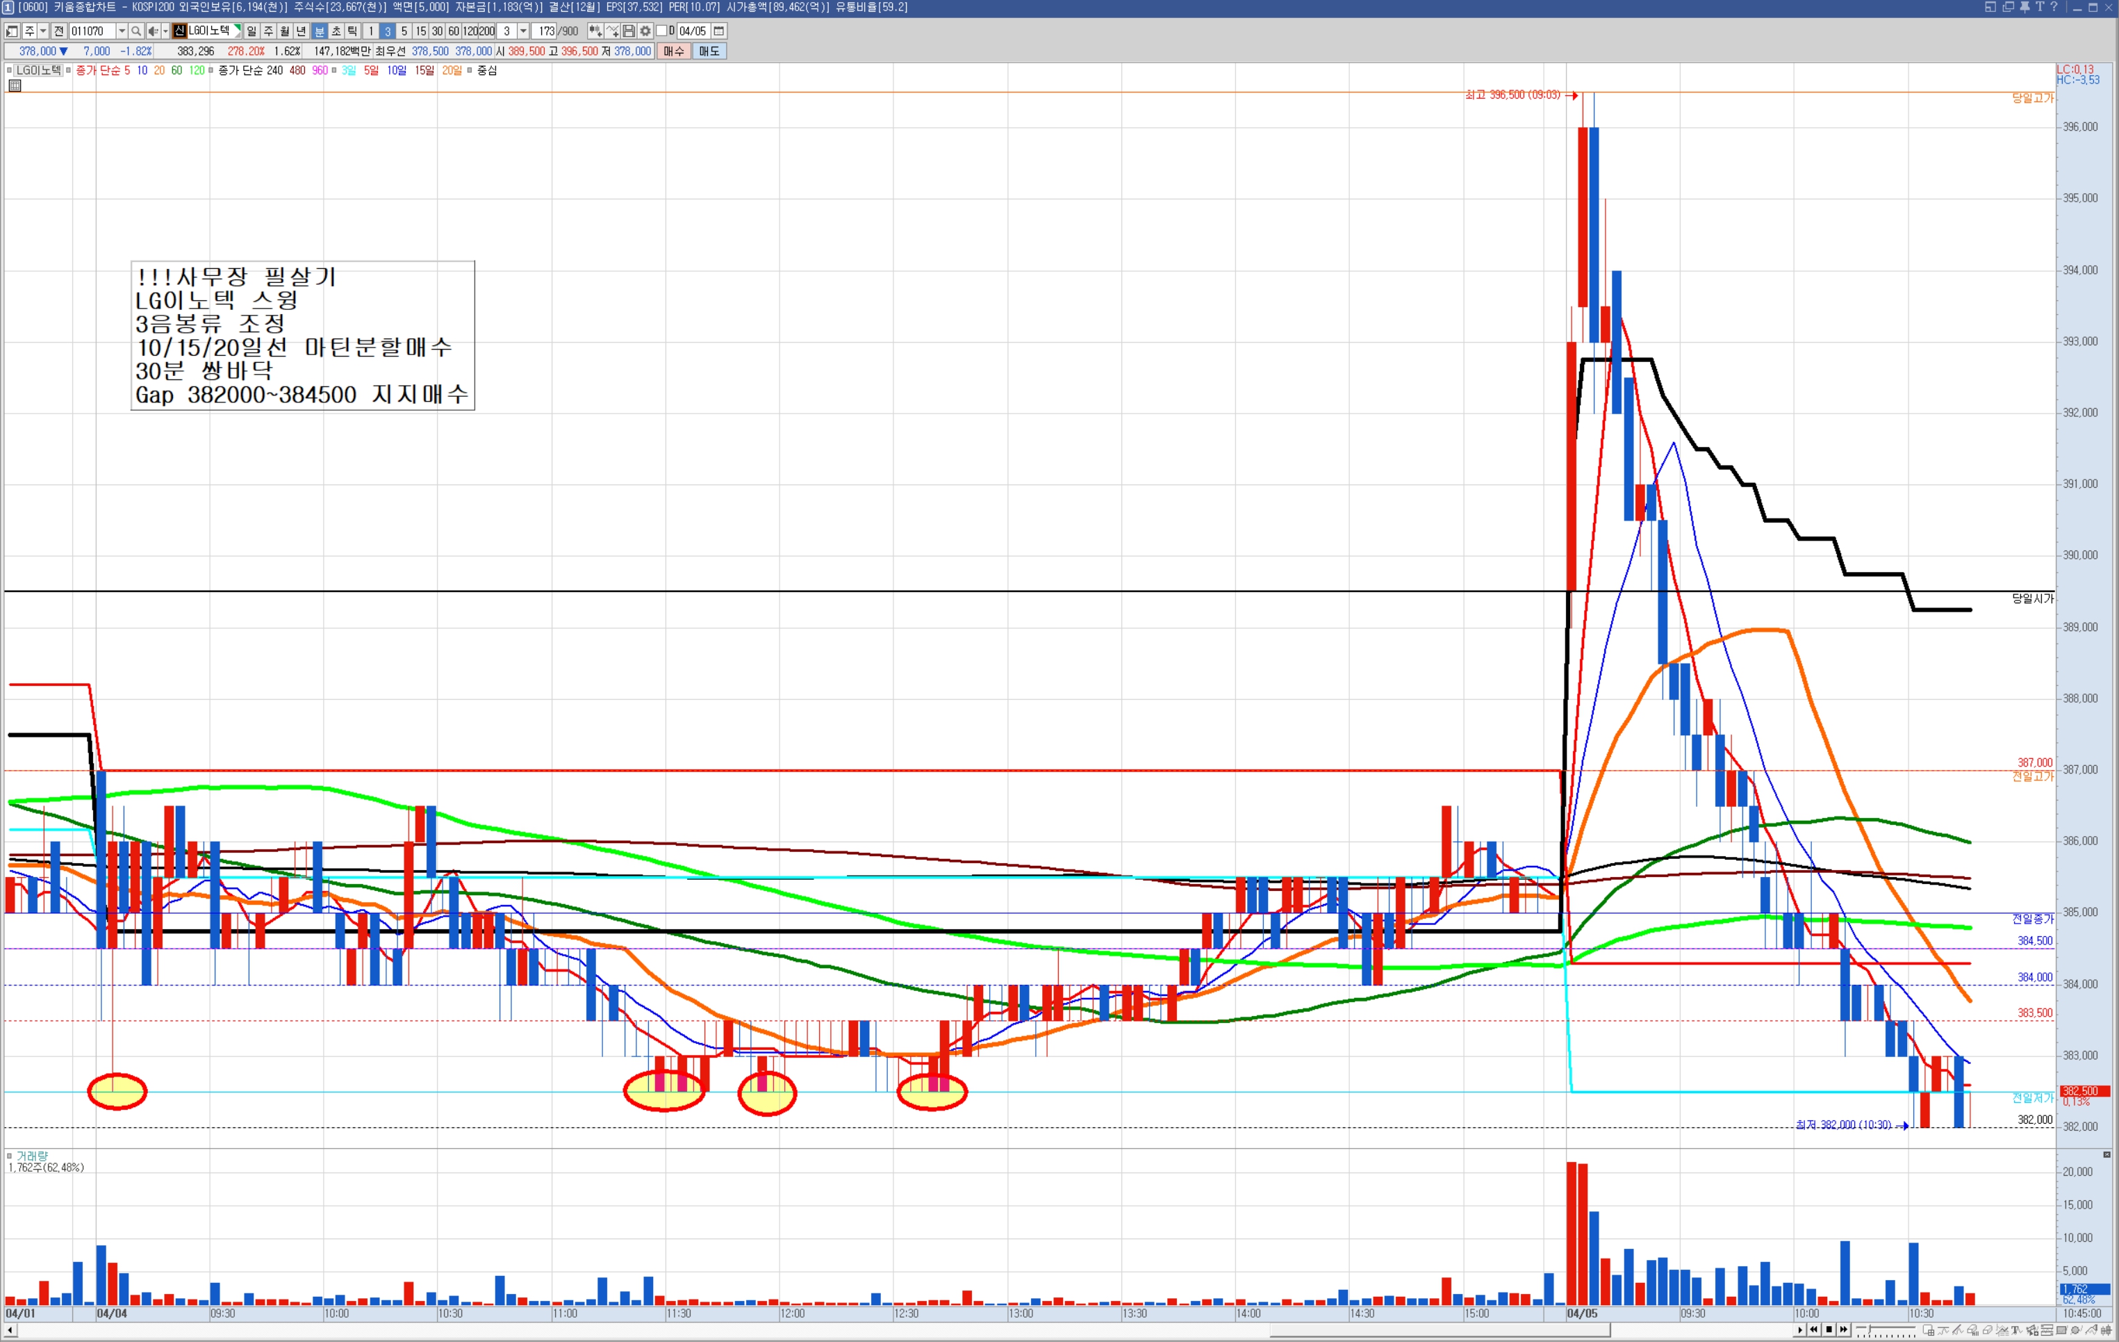Expand the stock code 011070 dropdown
This screenshot has width=2119, height=1342.
coord(122,31)
